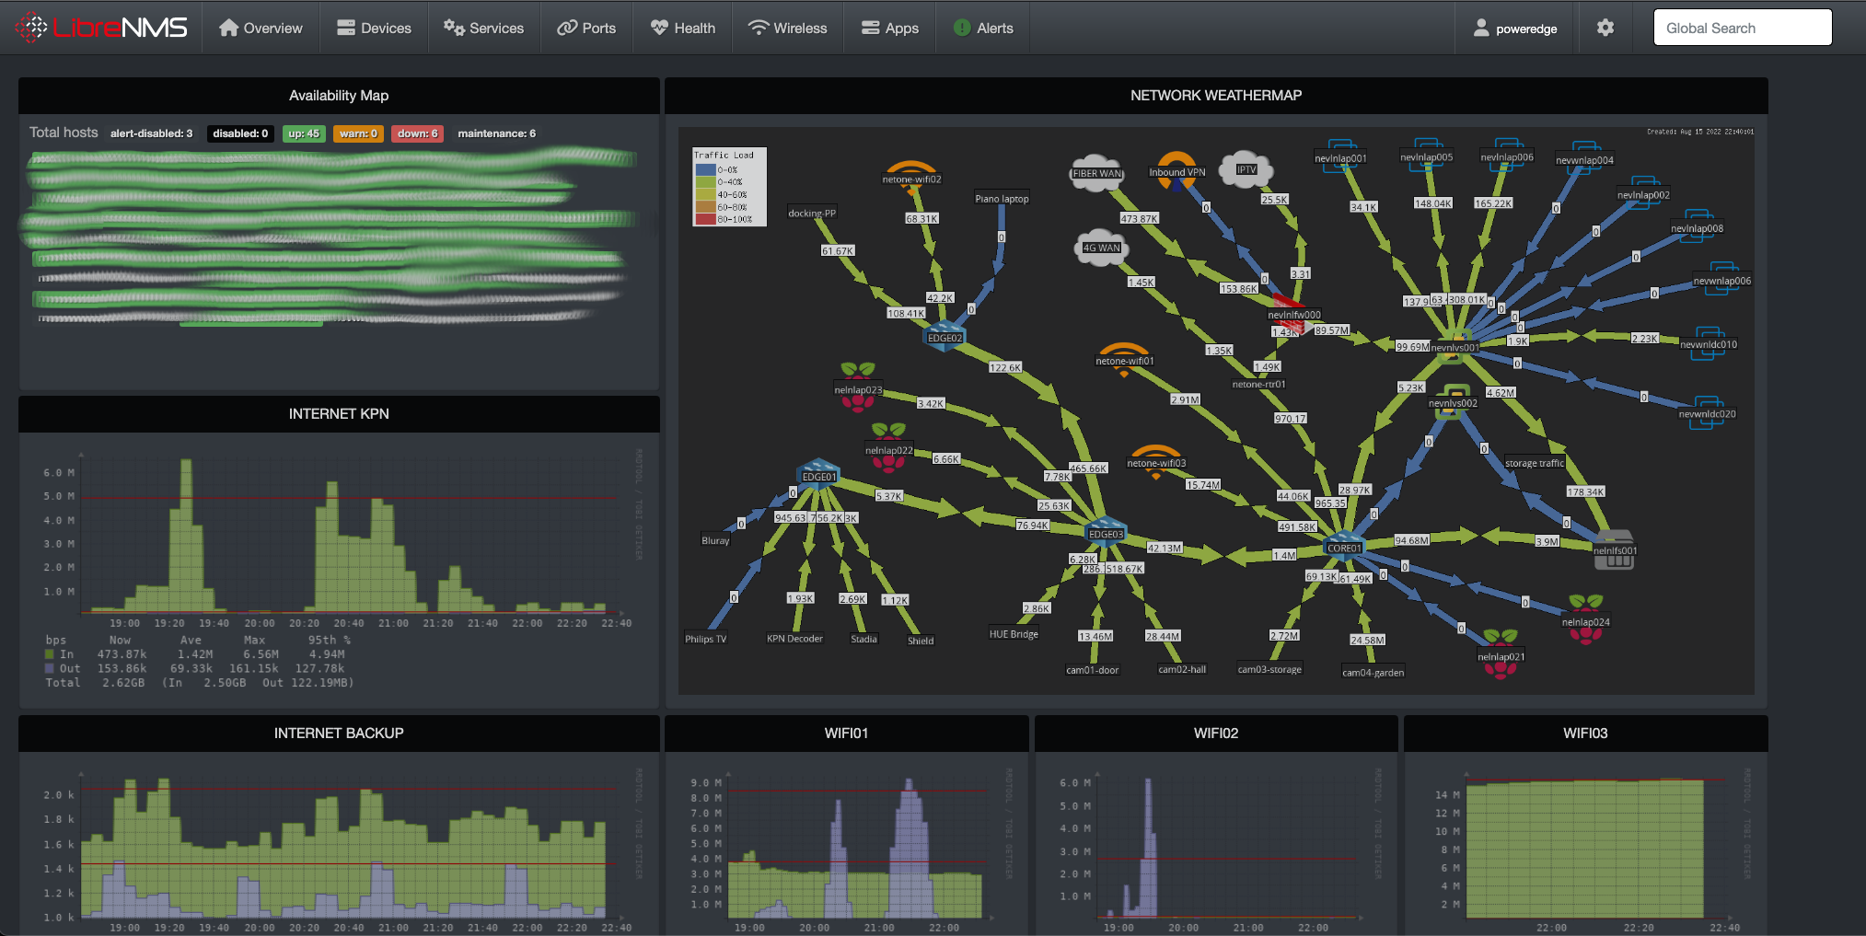Open the Ports menu
1866x936 pixels.
pos(586,28)
